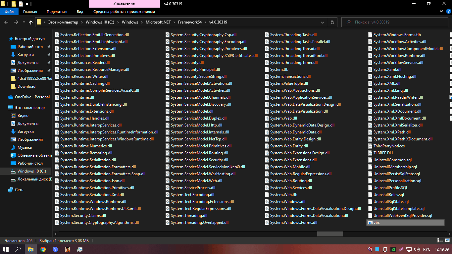Viewport: 452px width, 254px height.
Task: Open the Поделиться ribbon tab
Action: click(57, 11)
